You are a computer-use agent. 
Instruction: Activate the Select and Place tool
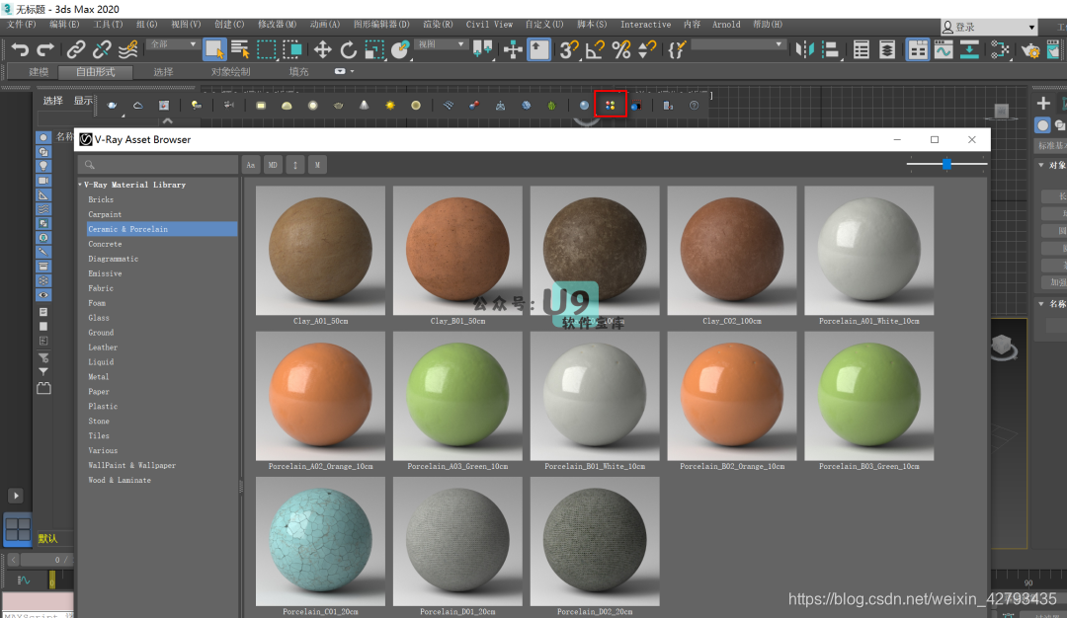tap(400, 49)
